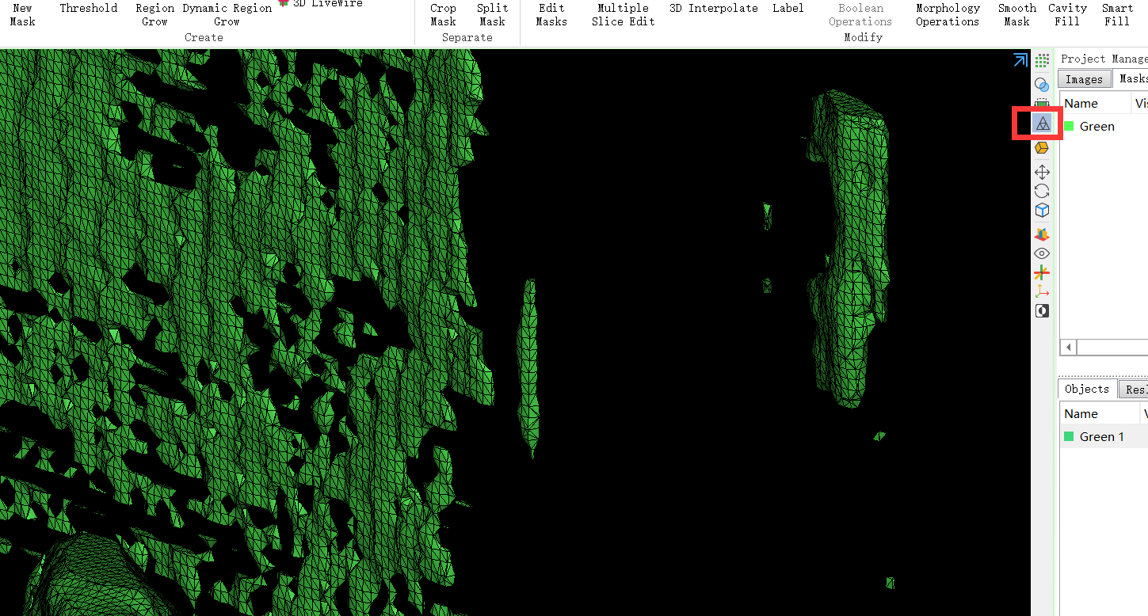Toggle the colored intersection lines cross icon
The width and height of the screenshot is (1148, 616).
click(1043, 273)
